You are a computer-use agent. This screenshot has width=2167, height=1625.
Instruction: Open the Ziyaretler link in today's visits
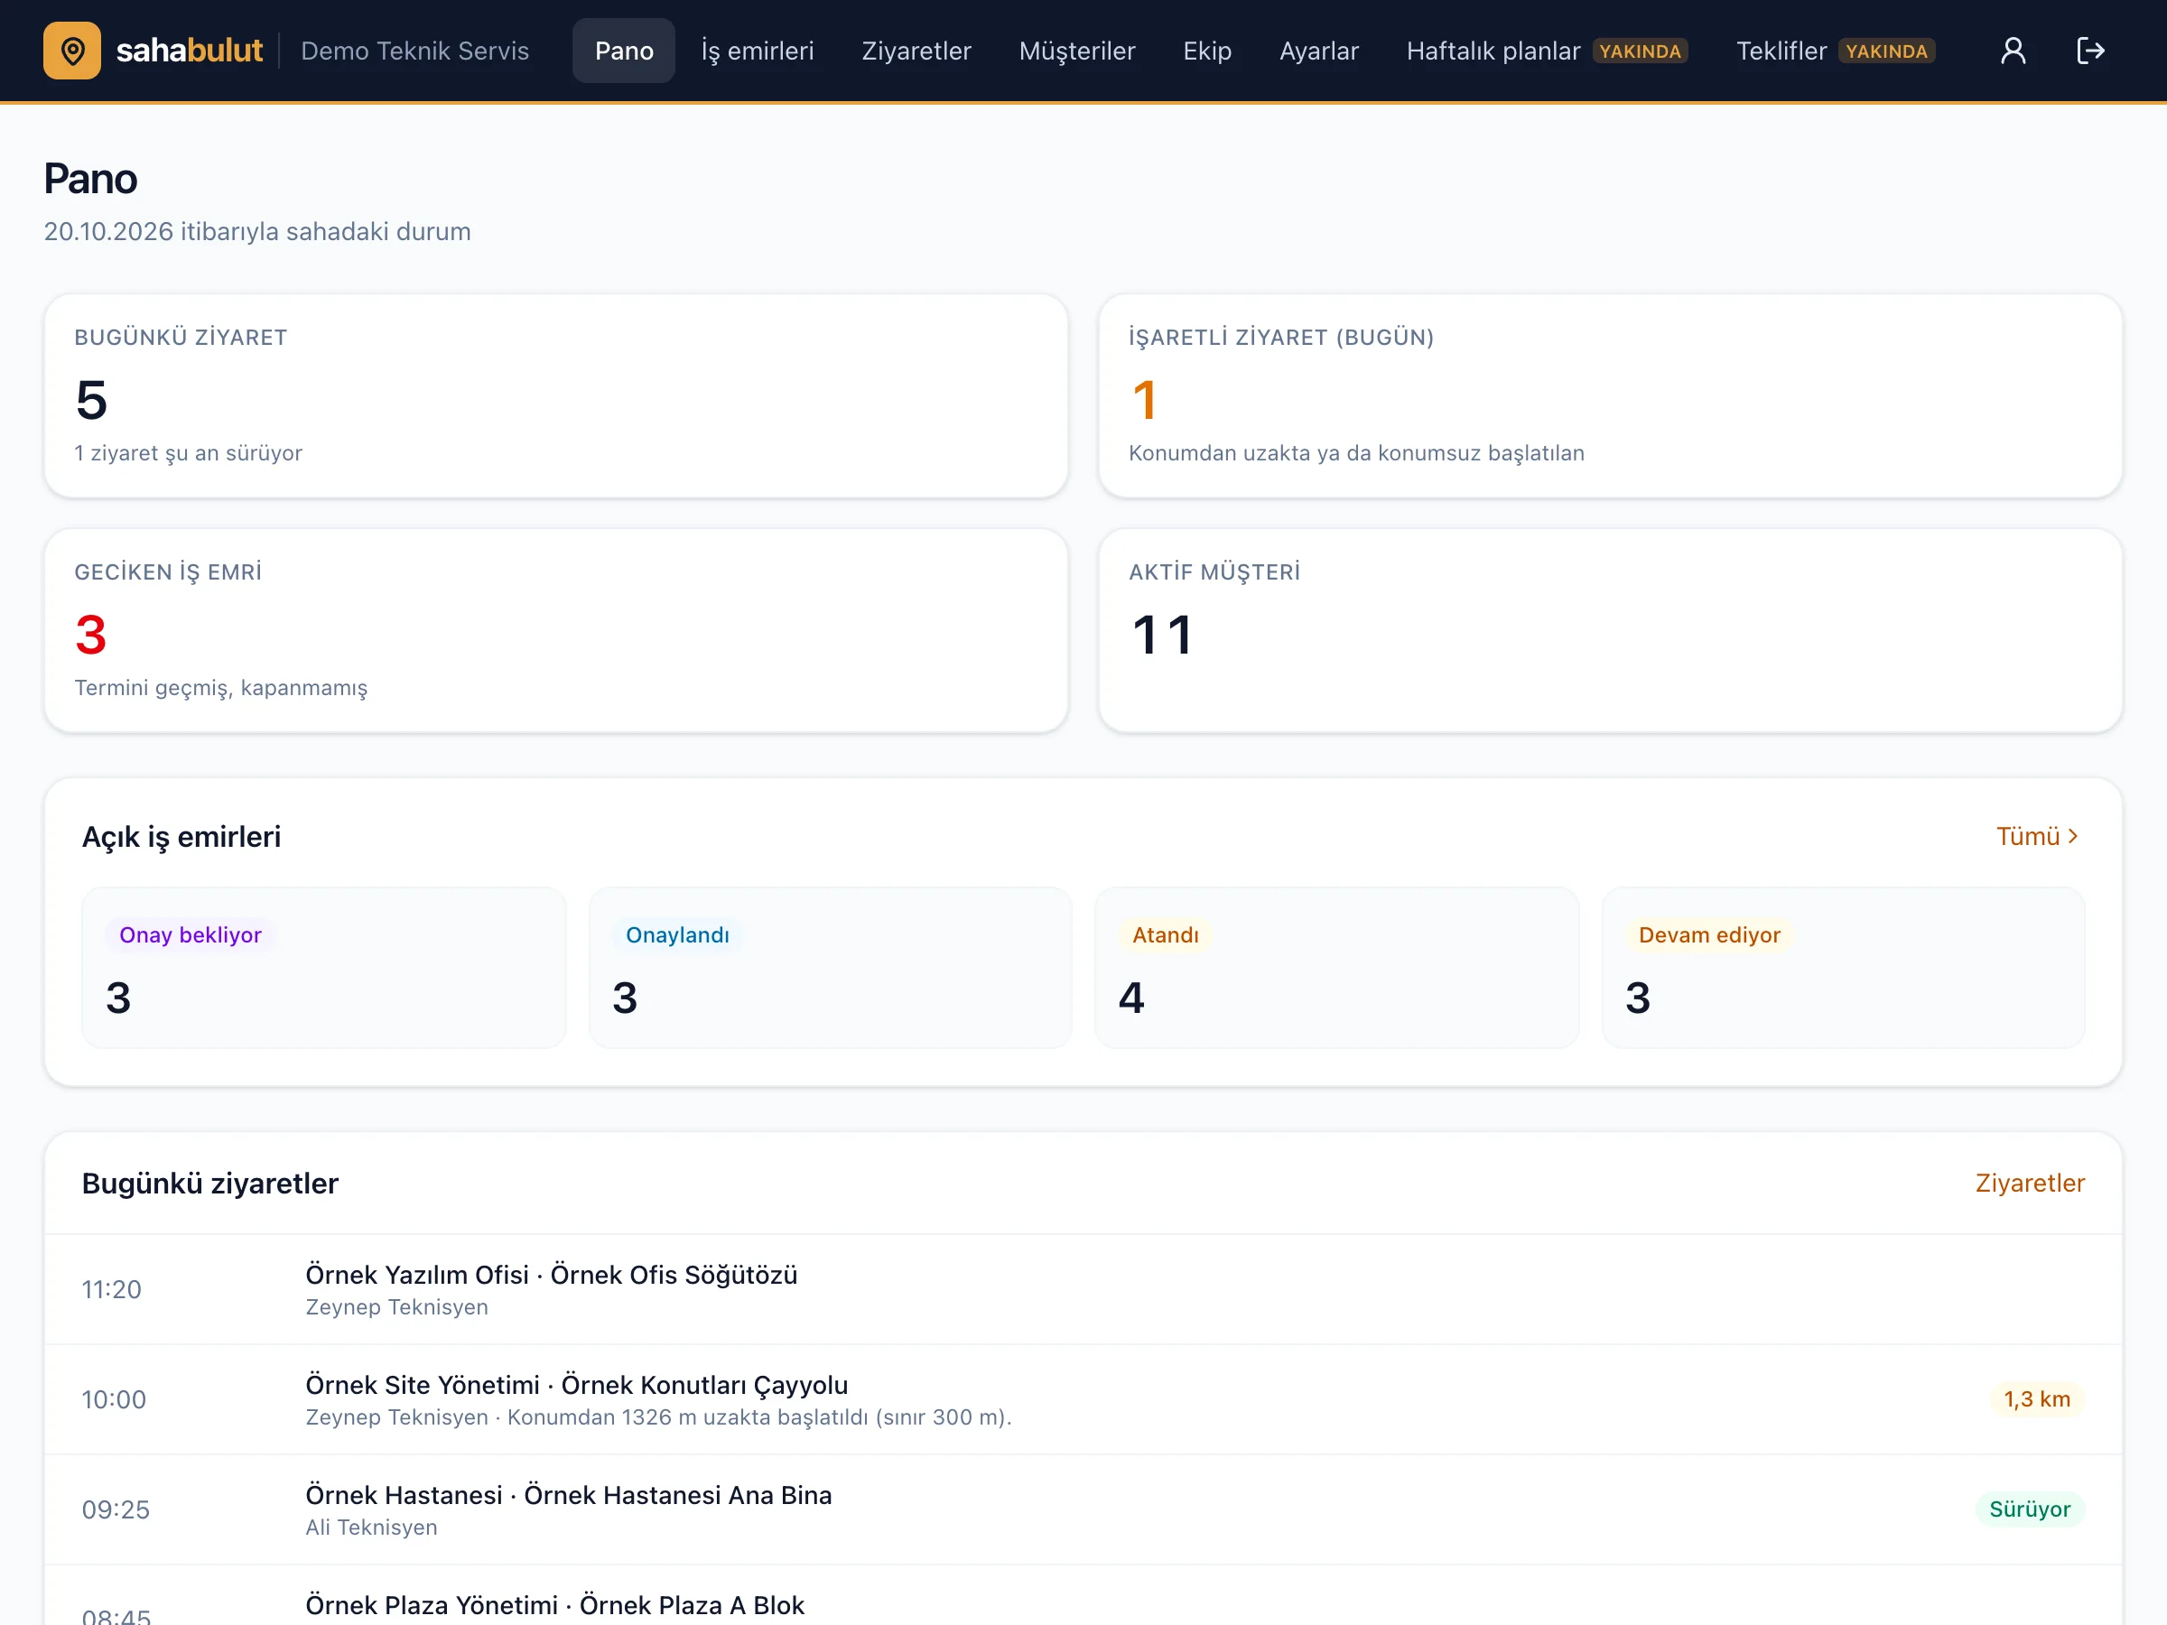tap(2029, 1184)
